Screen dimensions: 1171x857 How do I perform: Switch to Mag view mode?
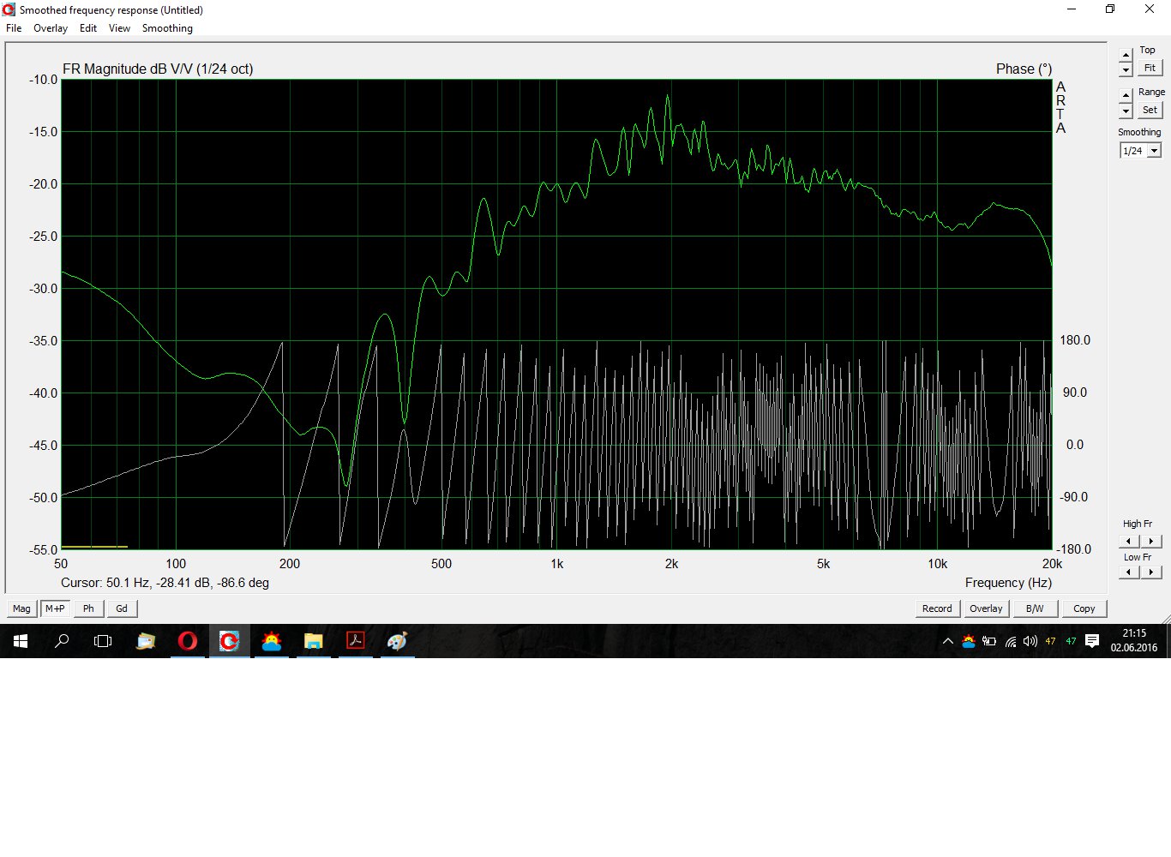click(21, 608)
